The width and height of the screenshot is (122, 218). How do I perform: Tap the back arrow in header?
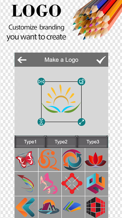[x=22, y=60]
